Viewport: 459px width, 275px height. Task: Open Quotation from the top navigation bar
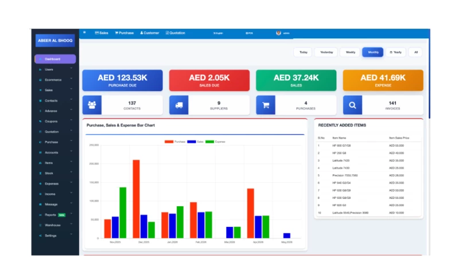point(176,33)
